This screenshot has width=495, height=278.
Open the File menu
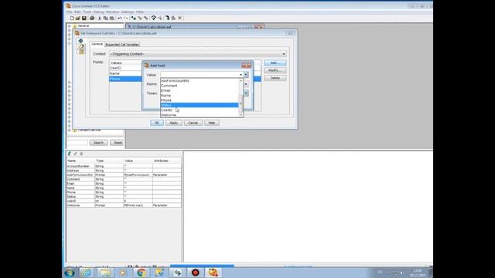pos(70,12)
